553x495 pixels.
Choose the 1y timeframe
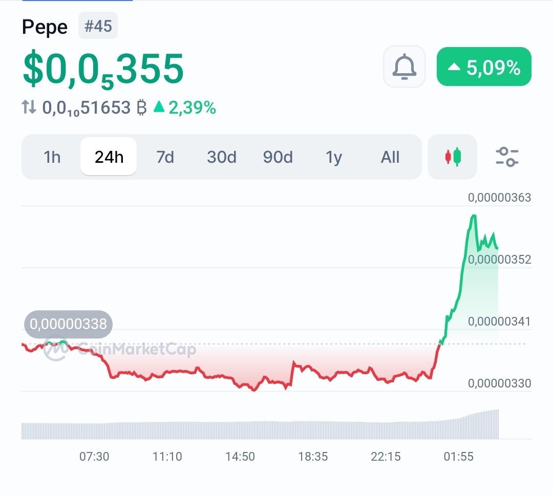334,157
